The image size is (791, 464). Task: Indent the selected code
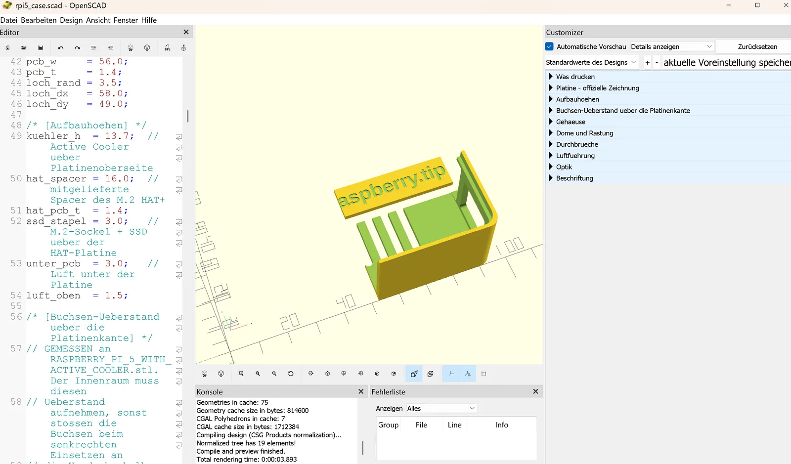click(110, 48)
